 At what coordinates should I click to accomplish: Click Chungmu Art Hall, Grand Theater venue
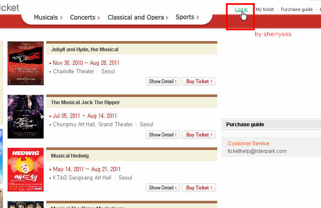[x=93, y=124]
